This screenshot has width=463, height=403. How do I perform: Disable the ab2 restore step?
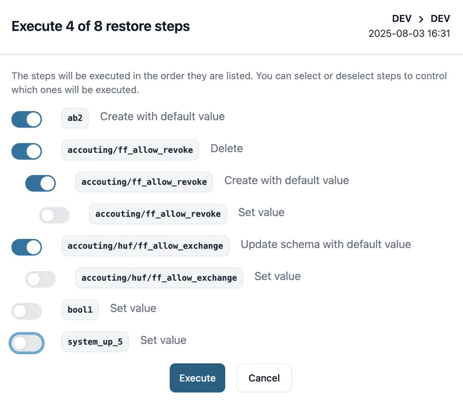pos(26,119)
